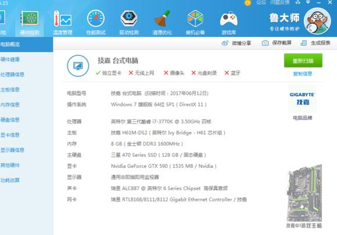Click the 复制信息 copy info link

tap(303, 74)
